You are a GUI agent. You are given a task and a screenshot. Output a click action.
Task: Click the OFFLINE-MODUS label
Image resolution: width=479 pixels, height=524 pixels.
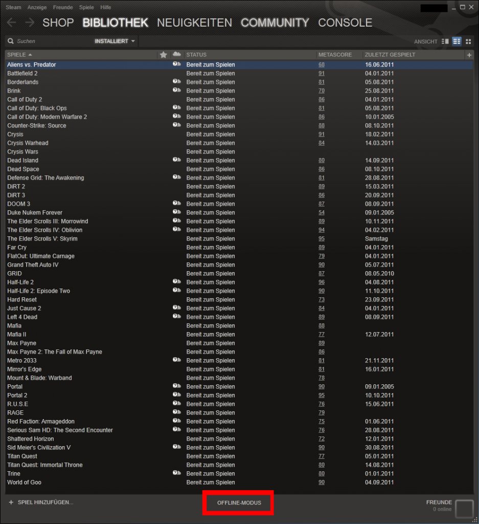(x=239, y=503)
